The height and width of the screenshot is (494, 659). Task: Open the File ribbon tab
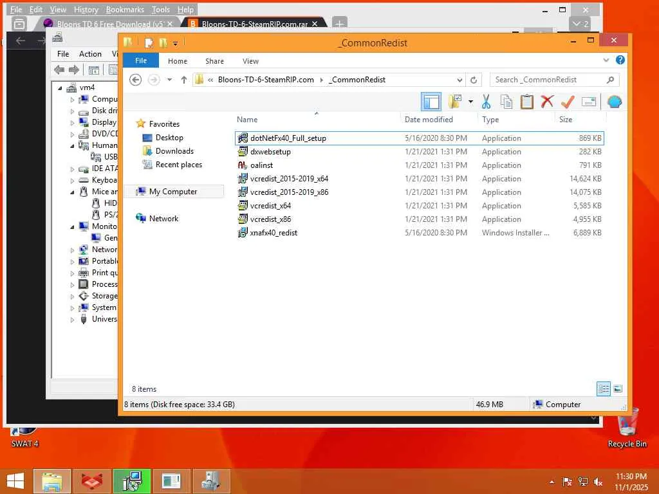(141, 60)
